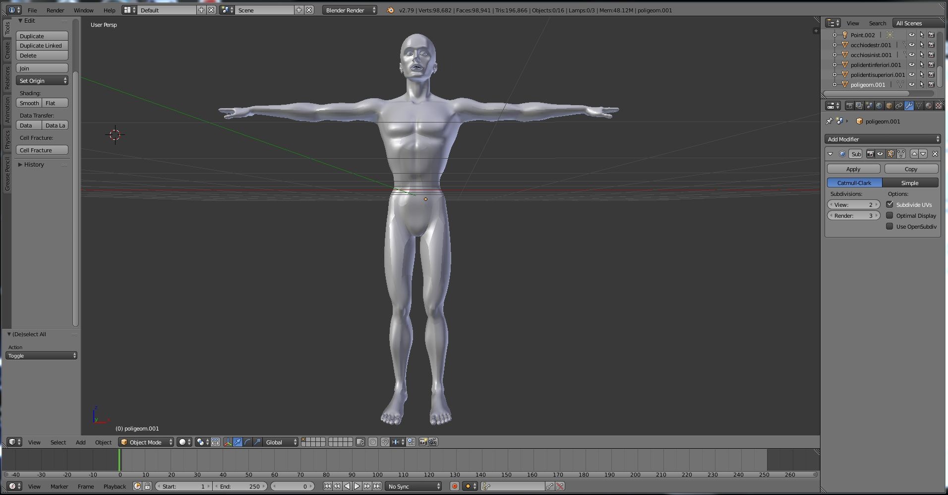Toggle lock time to other windows icon
Screen dimensions: 948x495
tap(147, 486)
